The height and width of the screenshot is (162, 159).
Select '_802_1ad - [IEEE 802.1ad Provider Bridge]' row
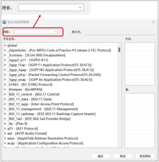tap(39, 119)
